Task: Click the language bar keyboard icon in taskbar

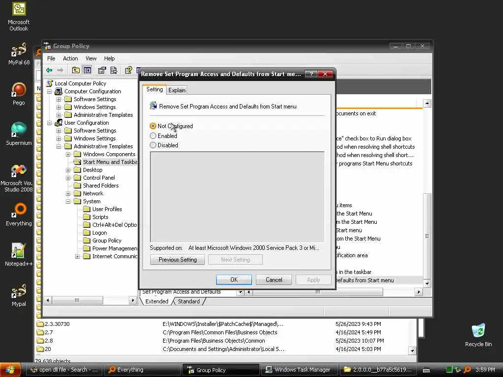Action: point(426,370)
